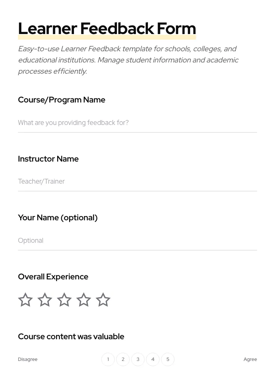The image size is (275, 383).
Task: Select rating 2 on the agreement scale
Action: (x=123, y=359)
